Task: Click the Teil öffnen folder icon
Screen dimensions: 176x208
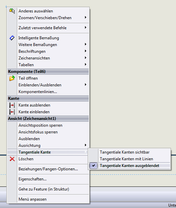Action: pyautogui.click(x=12, y=78)
